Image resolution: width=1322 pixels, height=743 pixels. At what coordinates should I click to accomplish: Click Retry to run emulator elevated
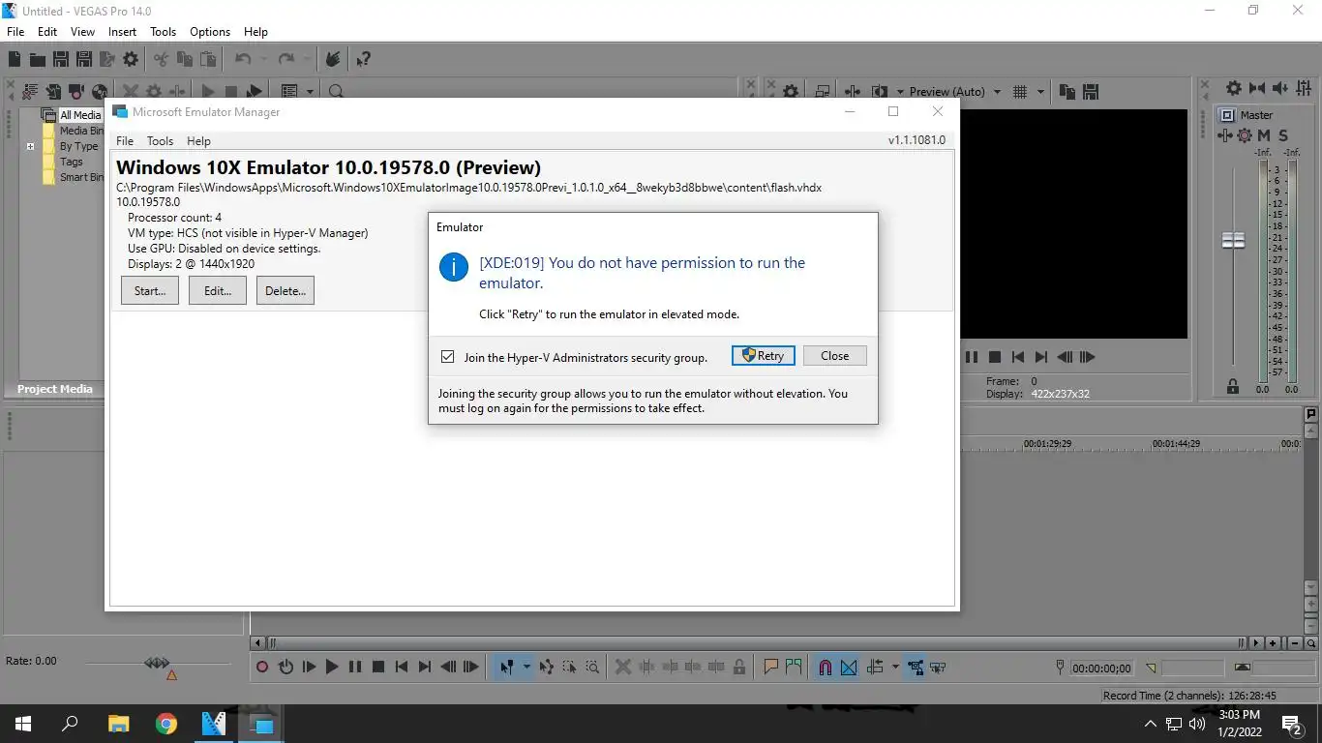764,356
